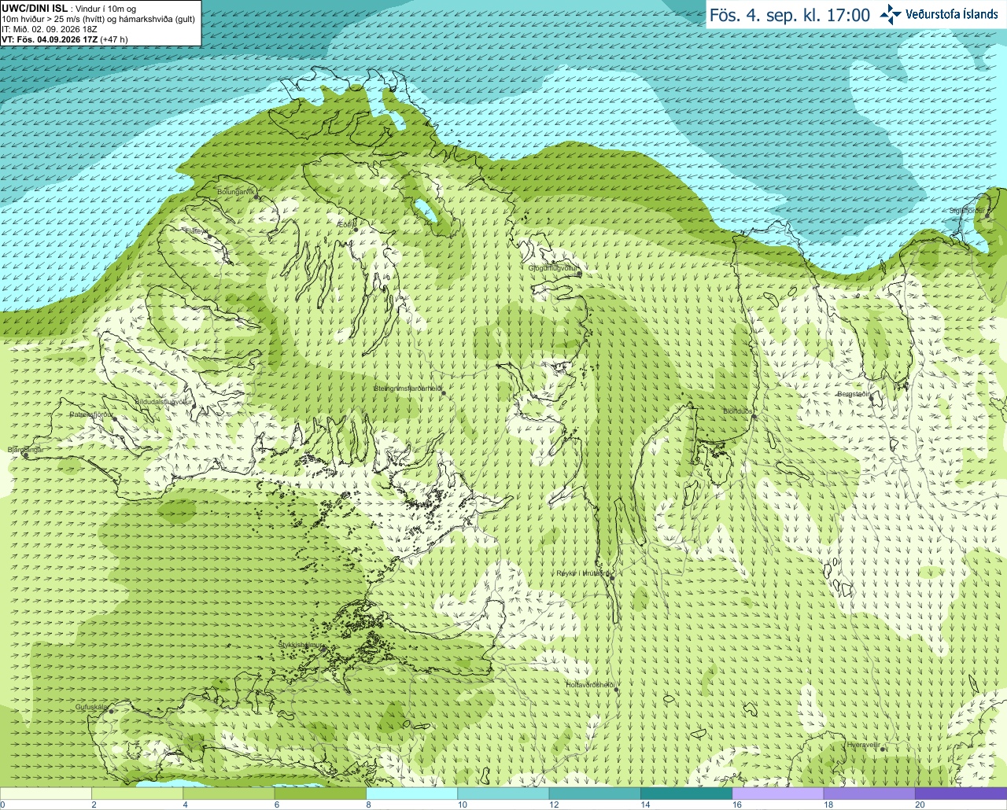Select the Hveravellir station point
Image resolution: width=1007 pixels, height=810 pixels.
(x=883, y=749)
